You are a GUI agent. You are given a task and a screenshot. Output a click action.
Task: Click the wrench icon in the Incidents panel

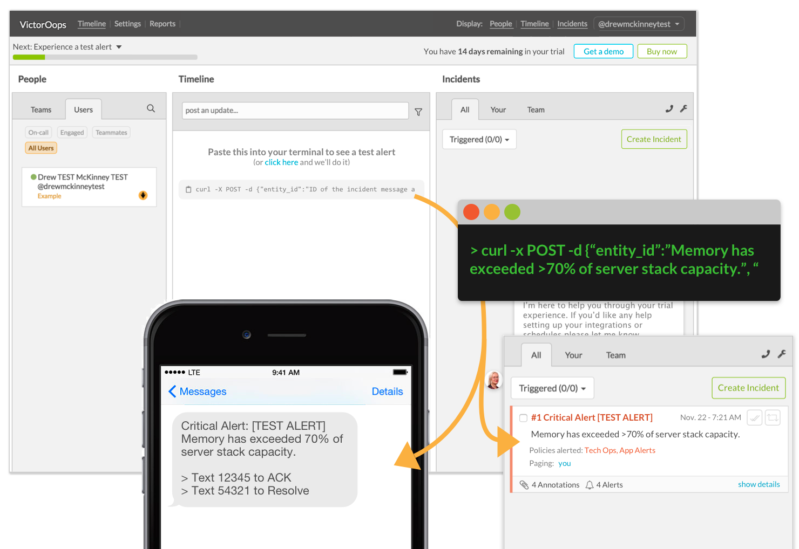(x=683, y=108)
